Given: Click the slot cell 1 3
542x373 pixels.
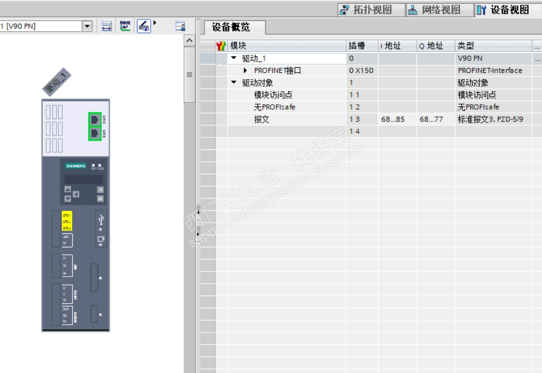Looking at the screenshot, I should click(362, 120).
